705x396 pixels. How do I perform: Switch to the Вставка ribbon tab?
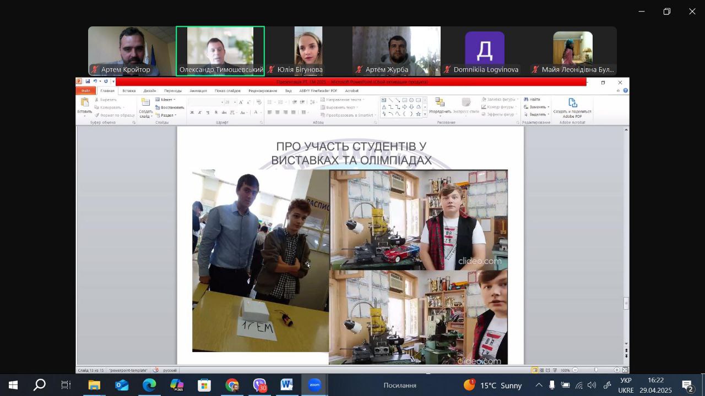[129, 91]
